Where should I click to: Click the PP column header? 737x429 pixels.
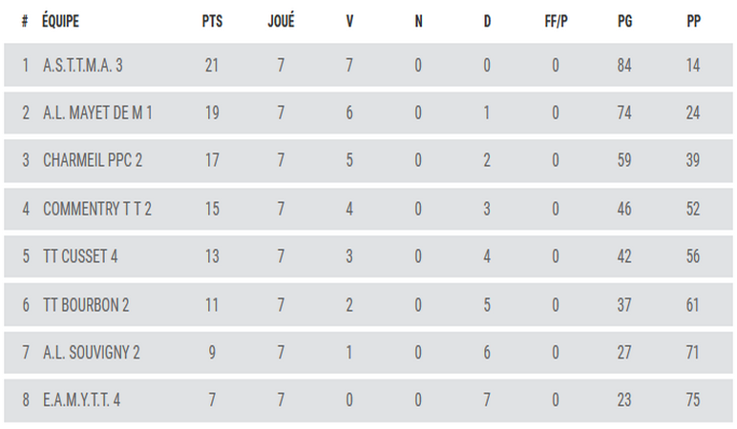tap(693, 21)
